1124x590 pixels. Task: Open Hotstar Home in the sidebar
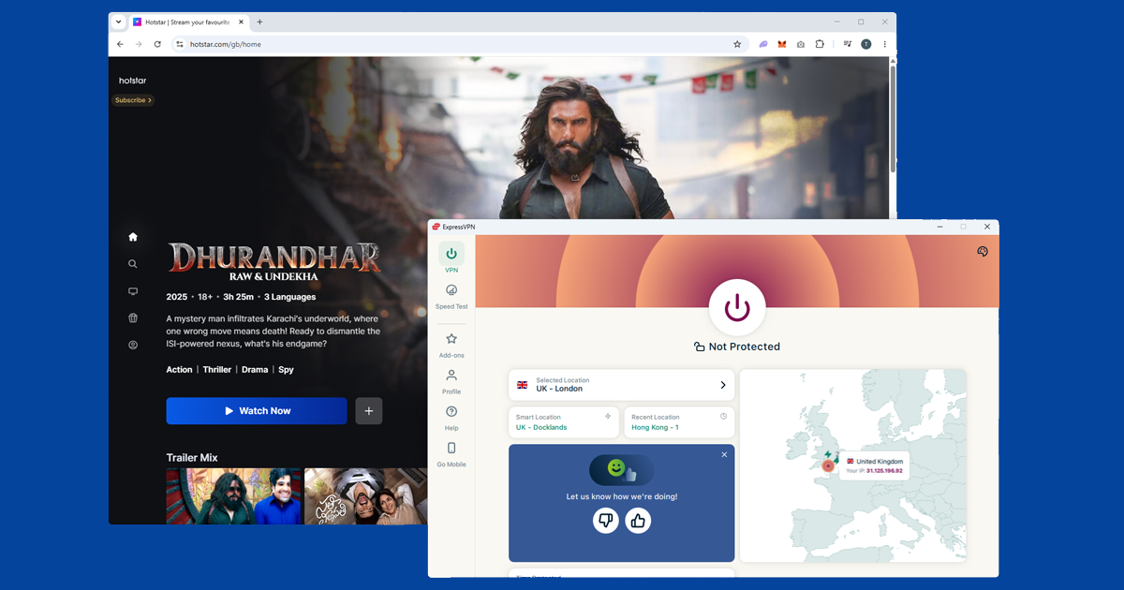pos(133,237)
